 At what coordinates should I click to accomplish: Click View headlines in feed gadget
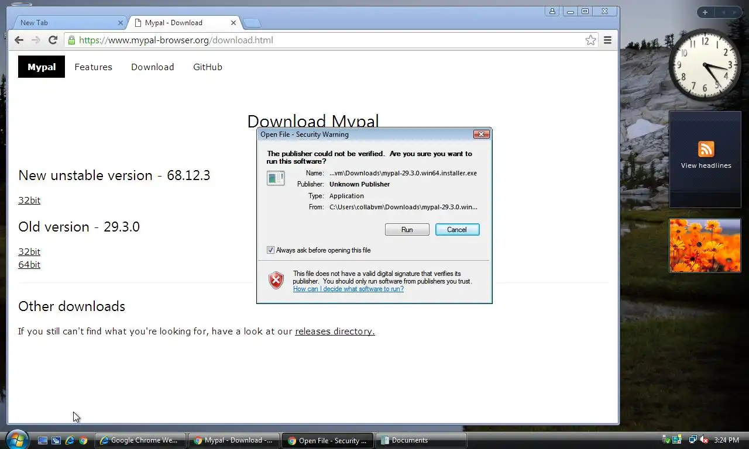point(706,165)
